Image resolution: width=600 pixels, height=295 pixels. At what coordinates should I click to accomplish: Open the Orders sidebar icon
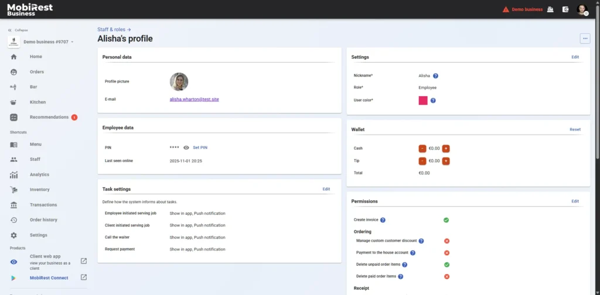[x=13, y=72]
